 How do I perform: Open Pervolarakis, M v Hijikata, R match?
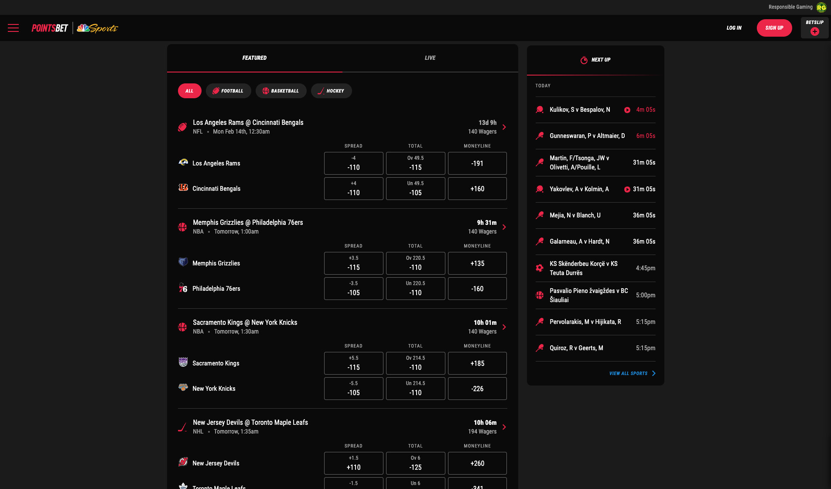595,322
